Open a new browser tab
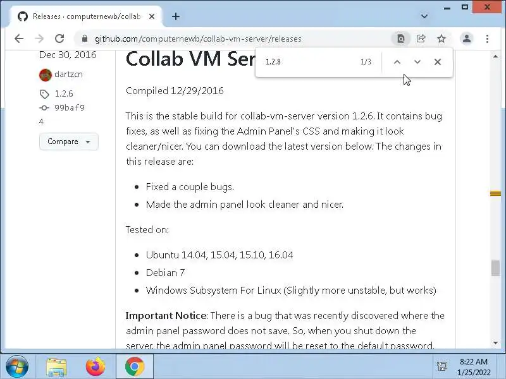The height and width of the screenshot is (379, 506). (176, 16)
